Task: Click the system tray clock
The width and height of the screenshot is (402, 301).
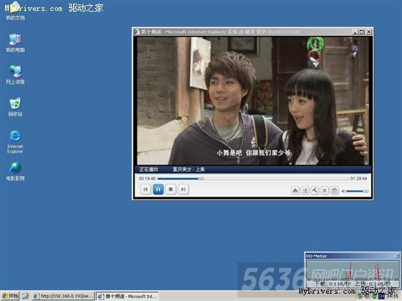Action: [x=392, y=297]
